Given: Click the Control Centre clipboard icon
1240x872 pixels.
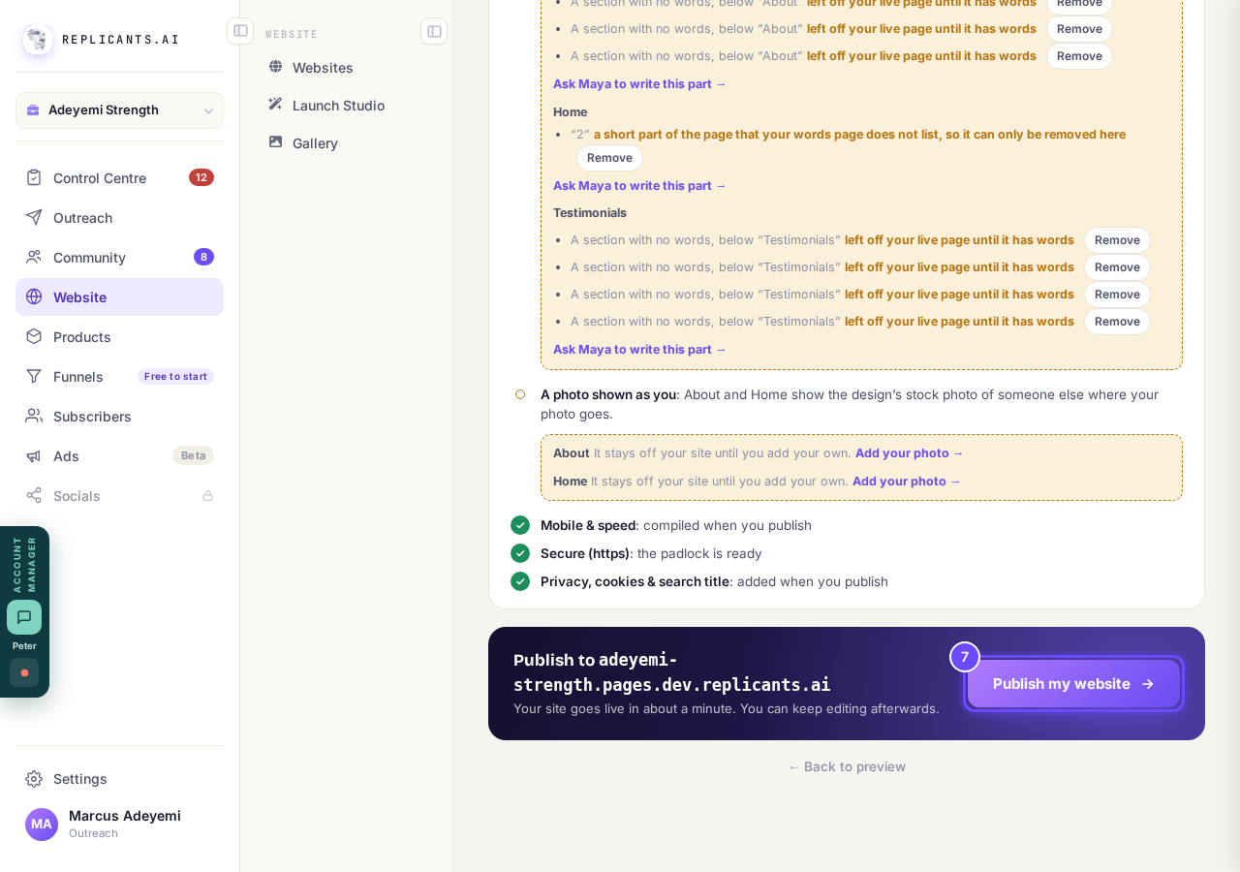Looking at the screenshot, I should (34, 177).
